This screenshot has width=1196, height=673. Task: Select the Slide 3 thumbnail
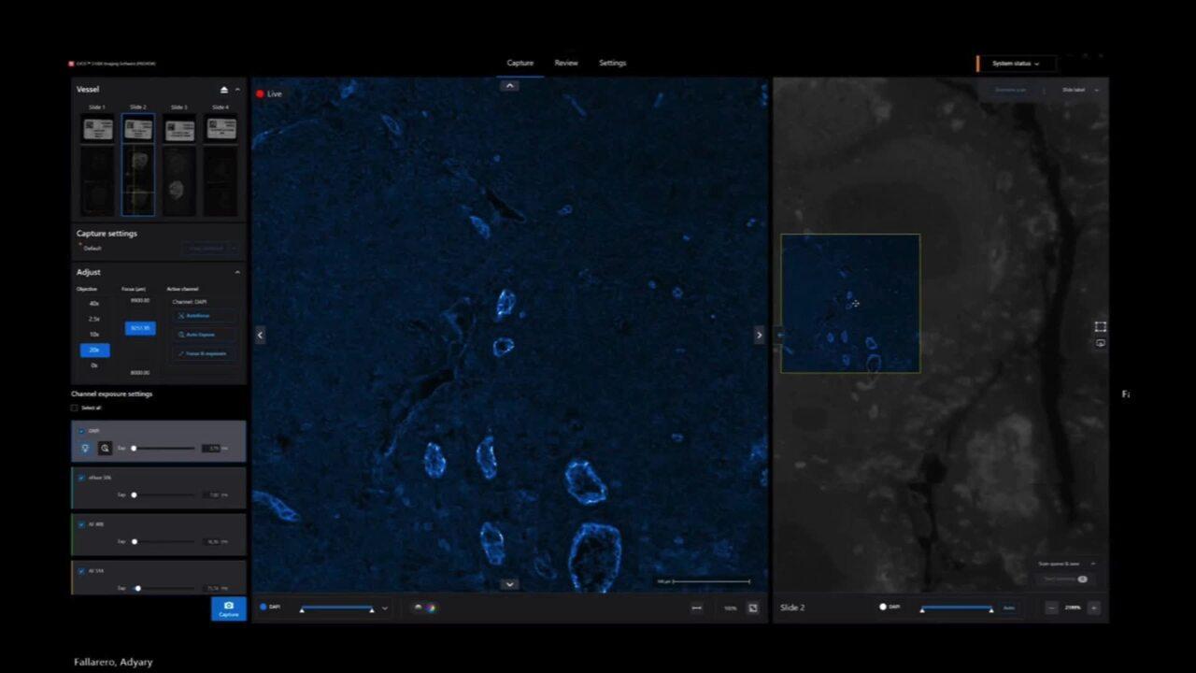pyautogui.click(x=179, y=165)
